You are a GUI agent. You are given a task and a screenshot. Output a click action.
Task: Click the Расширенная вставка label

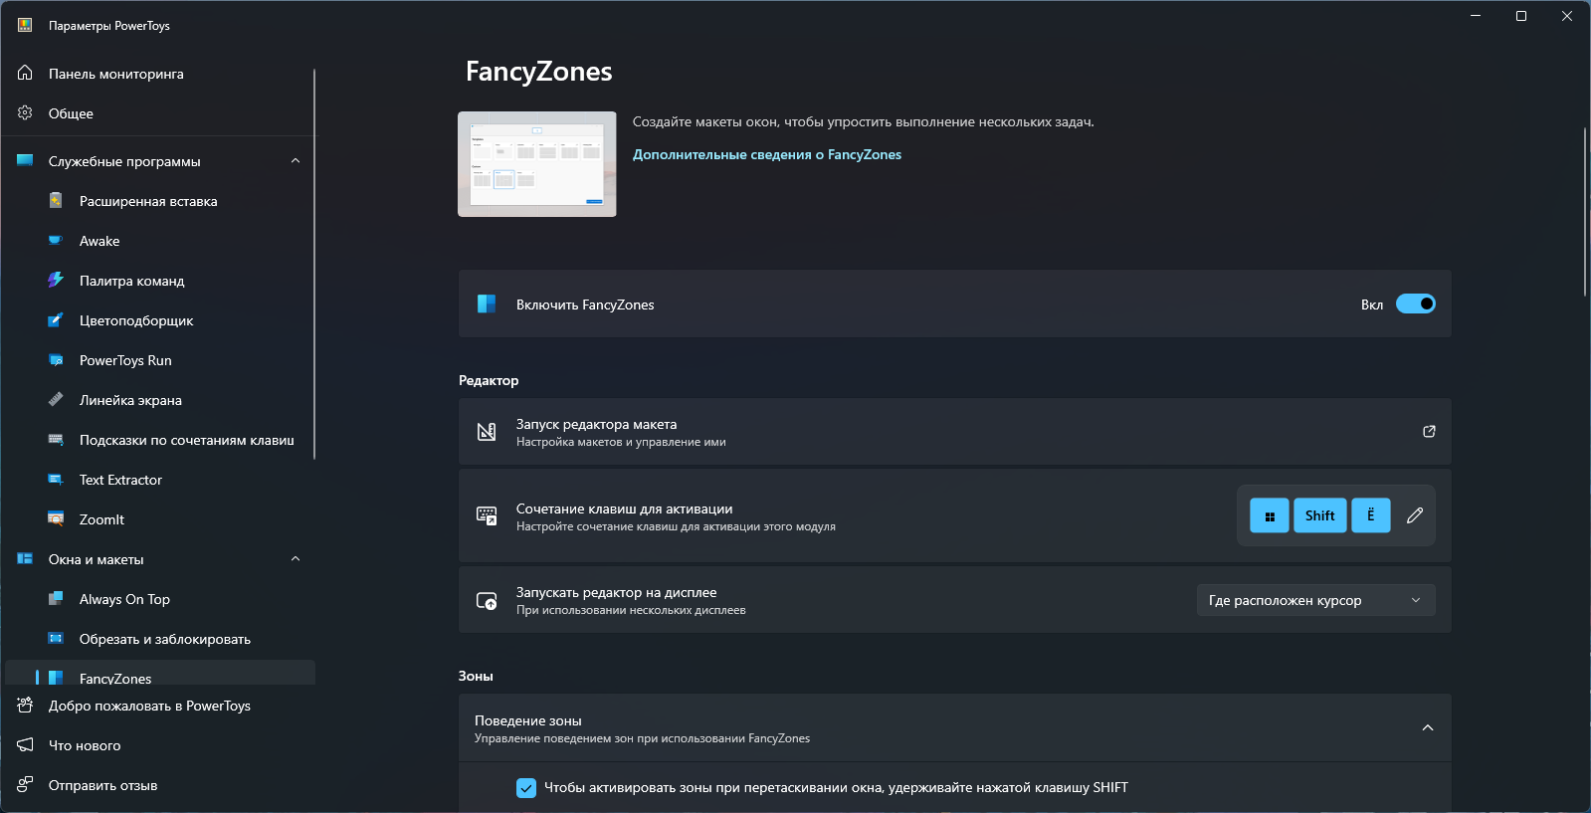point(148,201)
